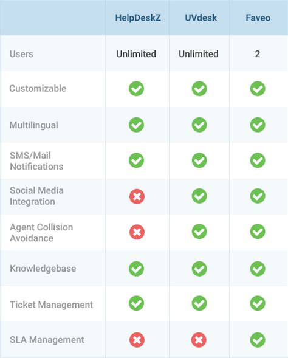288x358 pixels.
Task: Click UVdesk red cross for SLA Management
Action: click(199, 340)
